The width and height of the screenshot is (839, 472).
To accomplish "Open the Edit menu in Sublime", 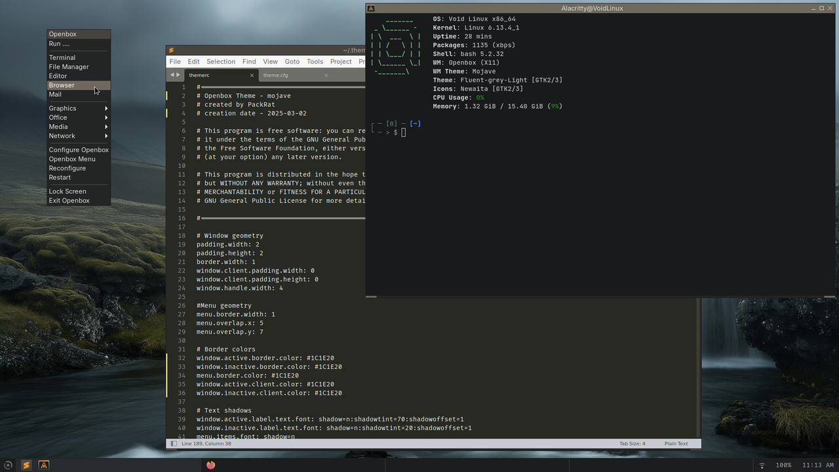I will 193,62.
